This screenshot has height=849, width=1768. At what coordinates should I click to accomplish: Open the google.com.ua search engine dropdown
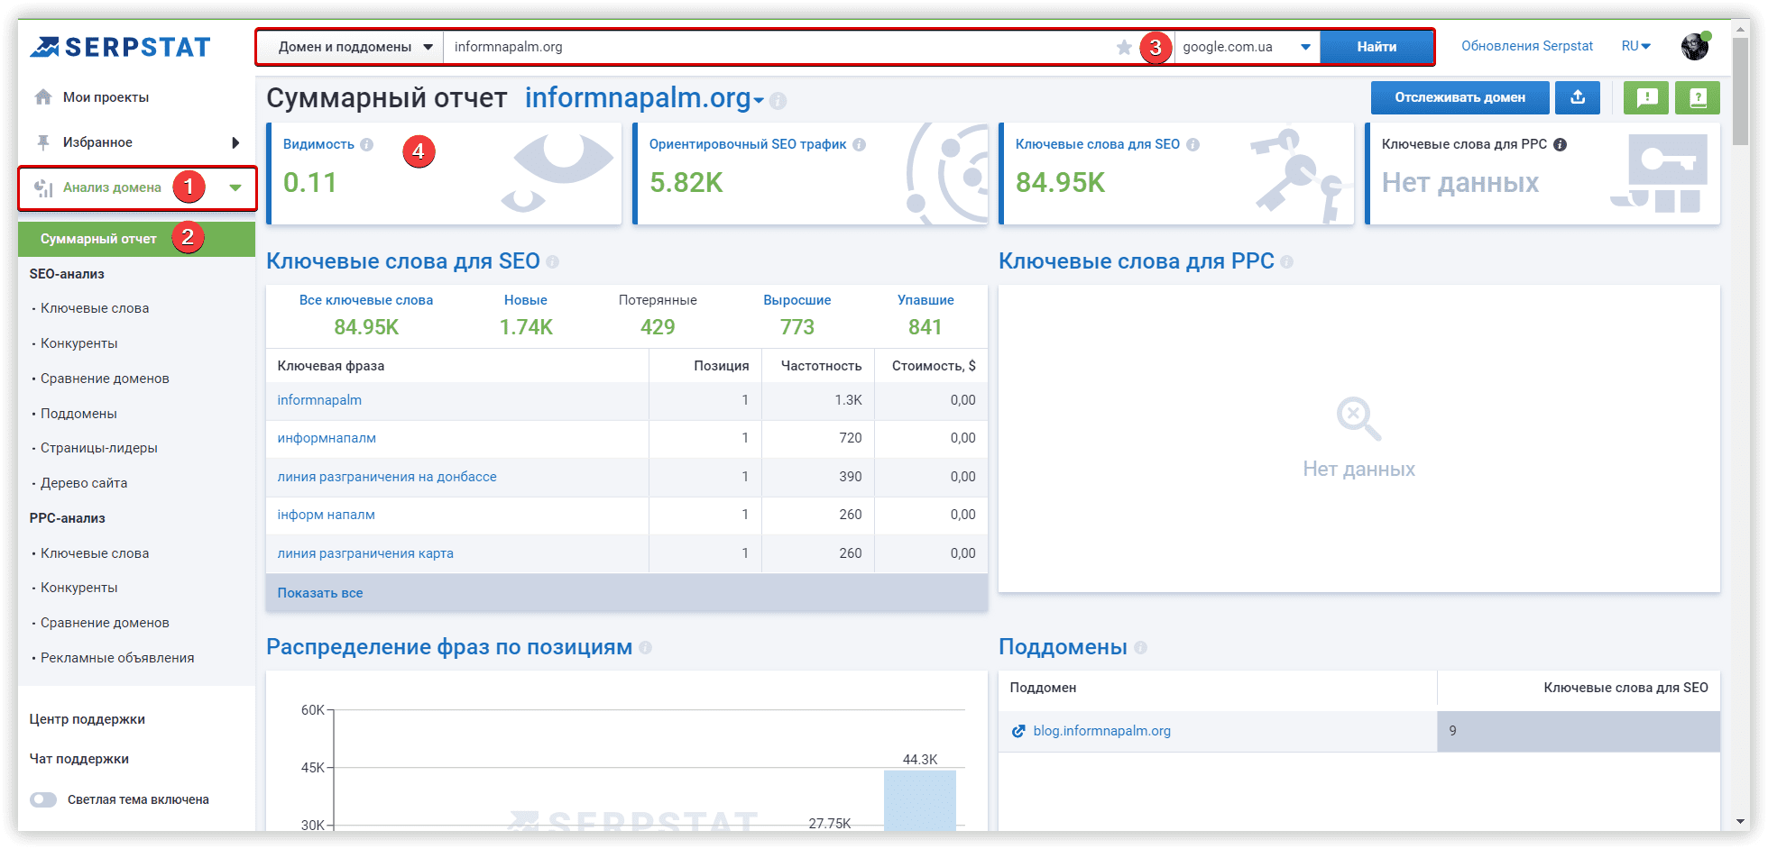[x=1247, y=47]
